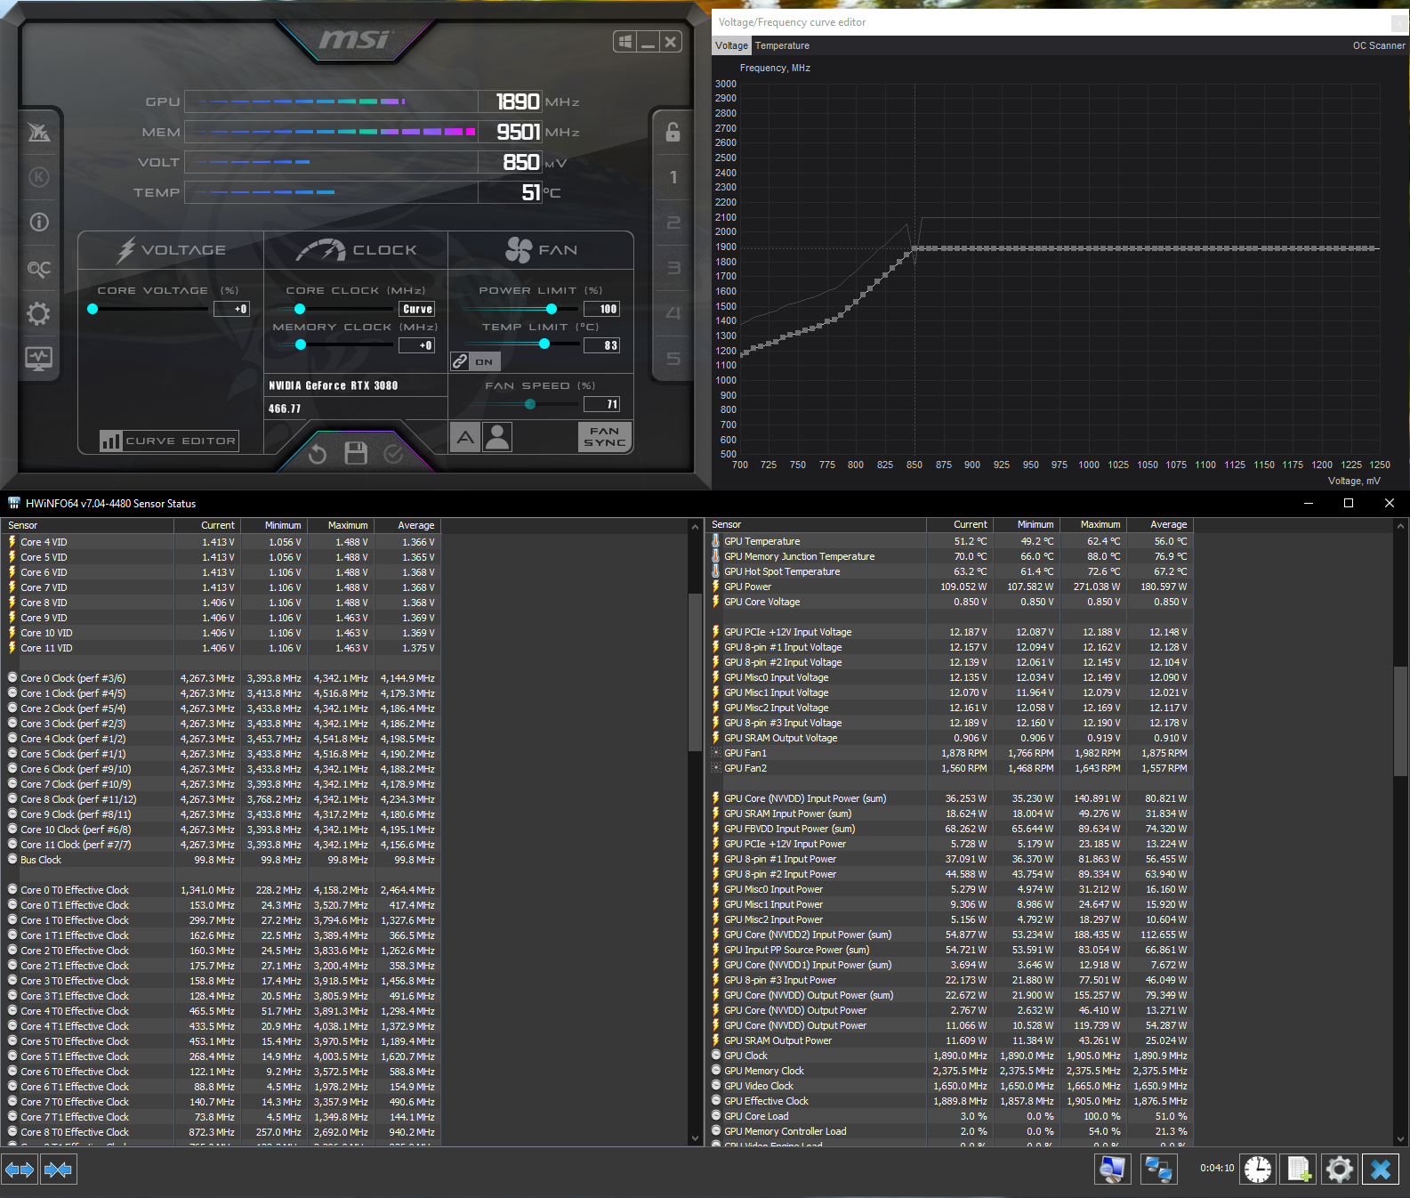Switch to Temperature tab in curve editor

[x=782, y=45]
